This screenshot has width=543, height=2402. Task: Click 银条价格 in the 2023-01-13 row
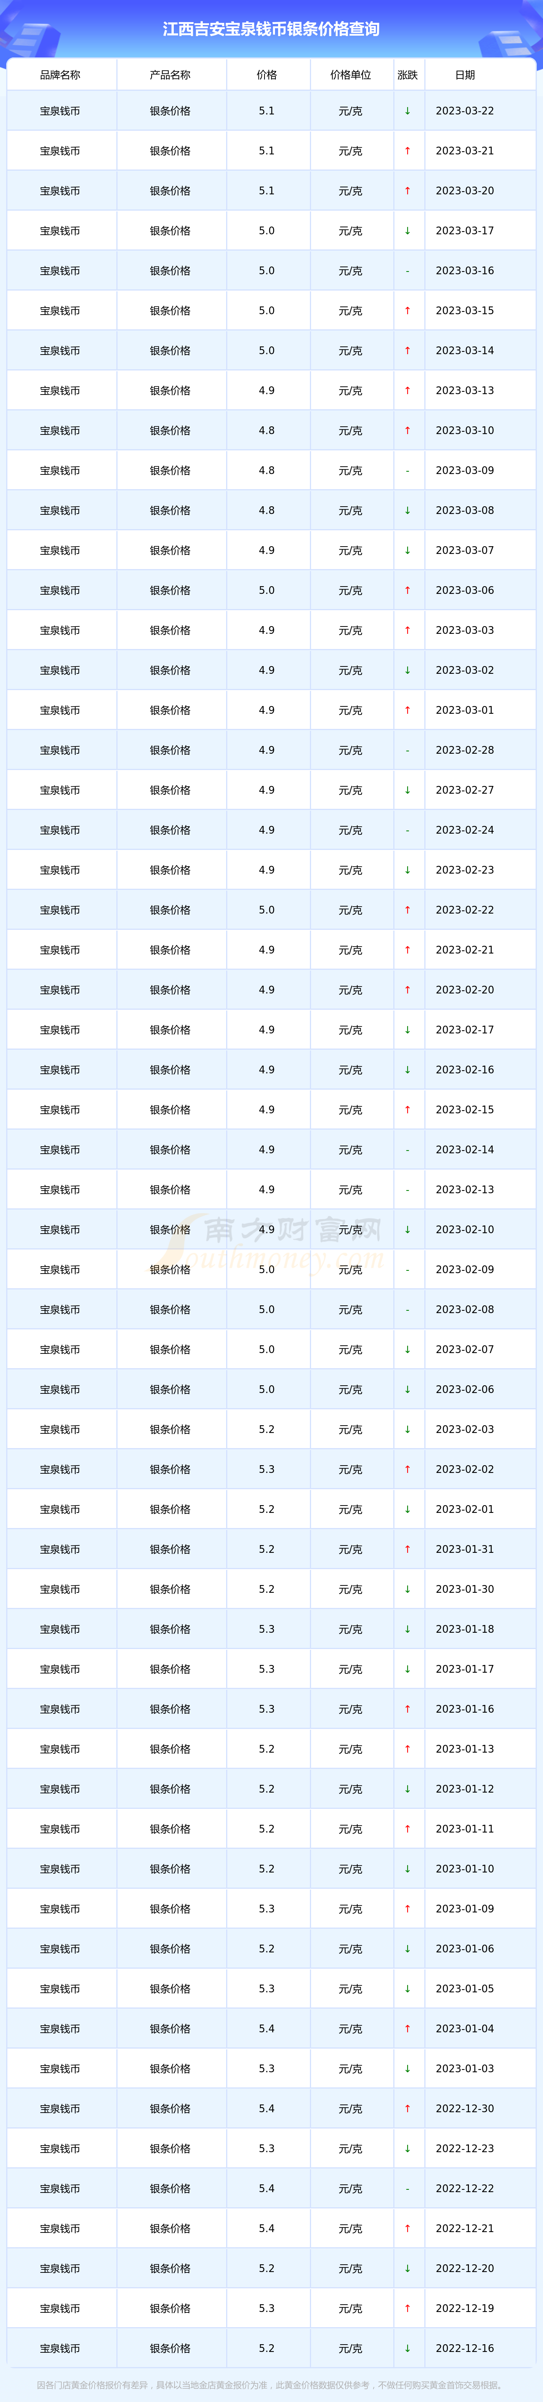tap(171, 1749)
